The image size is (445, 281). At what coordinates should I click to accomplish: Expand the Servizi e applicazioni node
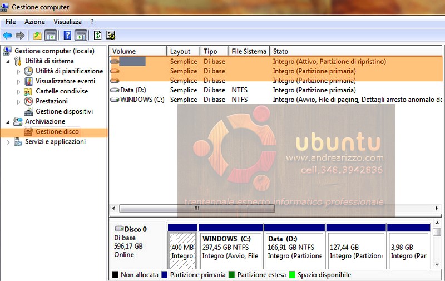pyautogui.click(x=8, y=142)
